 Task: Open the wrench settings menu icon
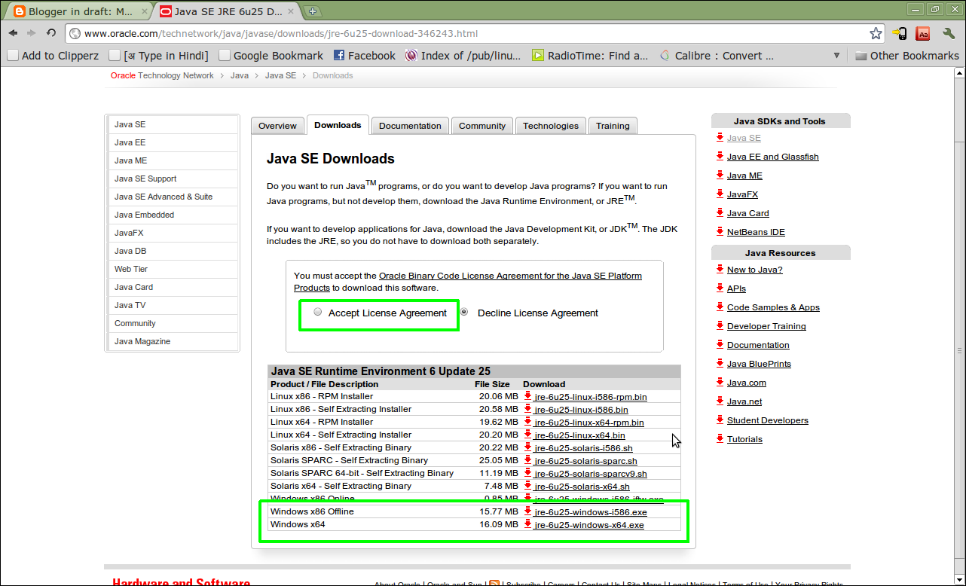[949, 33]
